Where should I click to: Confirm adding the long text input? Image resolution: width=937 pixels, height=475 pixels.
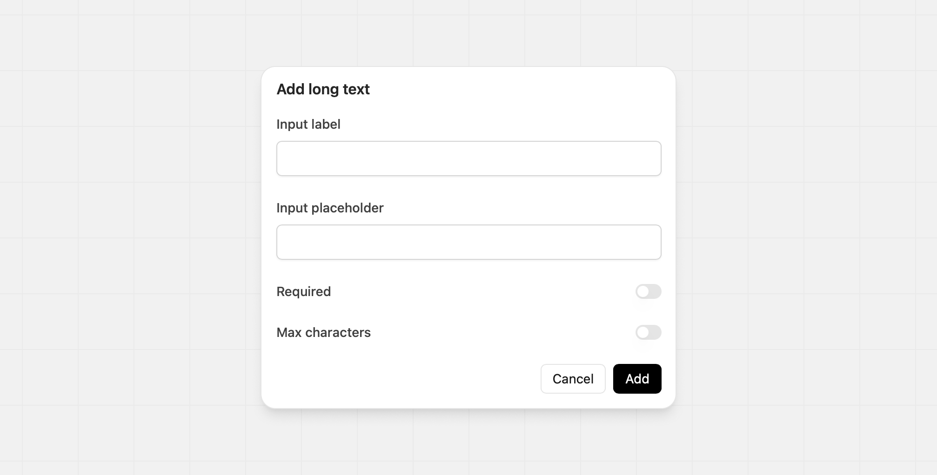637,379
